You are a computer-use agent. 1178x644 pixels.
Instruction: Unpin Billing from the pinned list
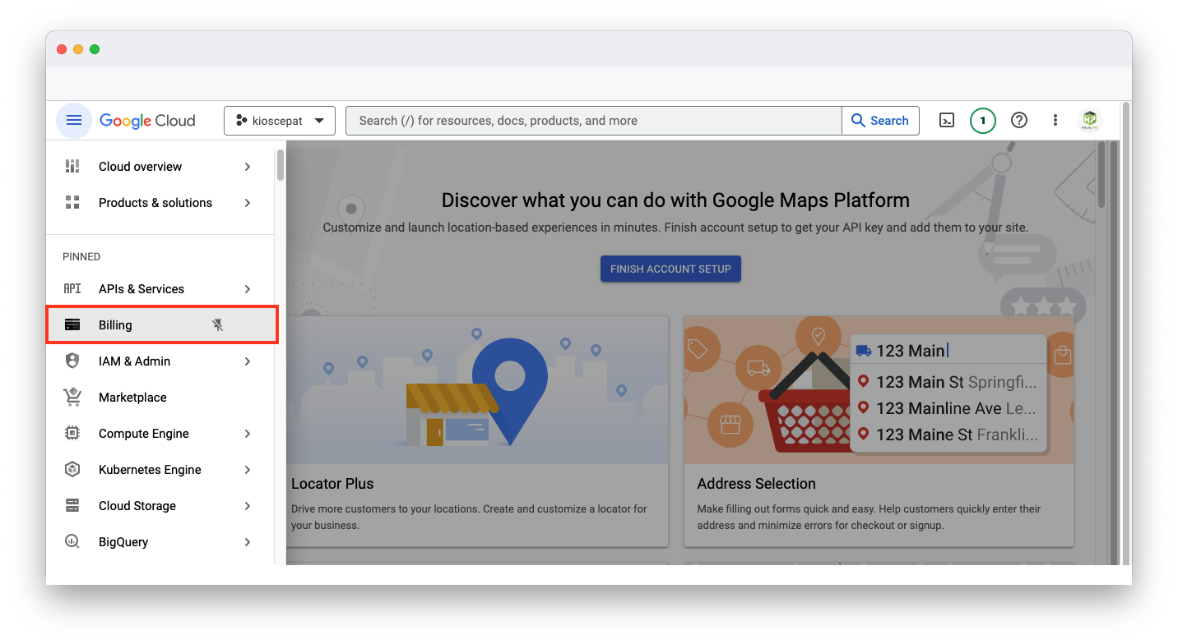(x=218, y=325)
